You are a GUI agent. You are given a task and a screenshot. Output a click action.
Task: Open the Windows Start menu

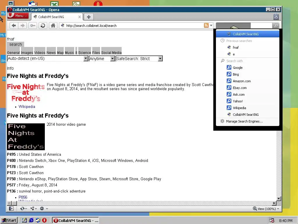coord(9,220)
